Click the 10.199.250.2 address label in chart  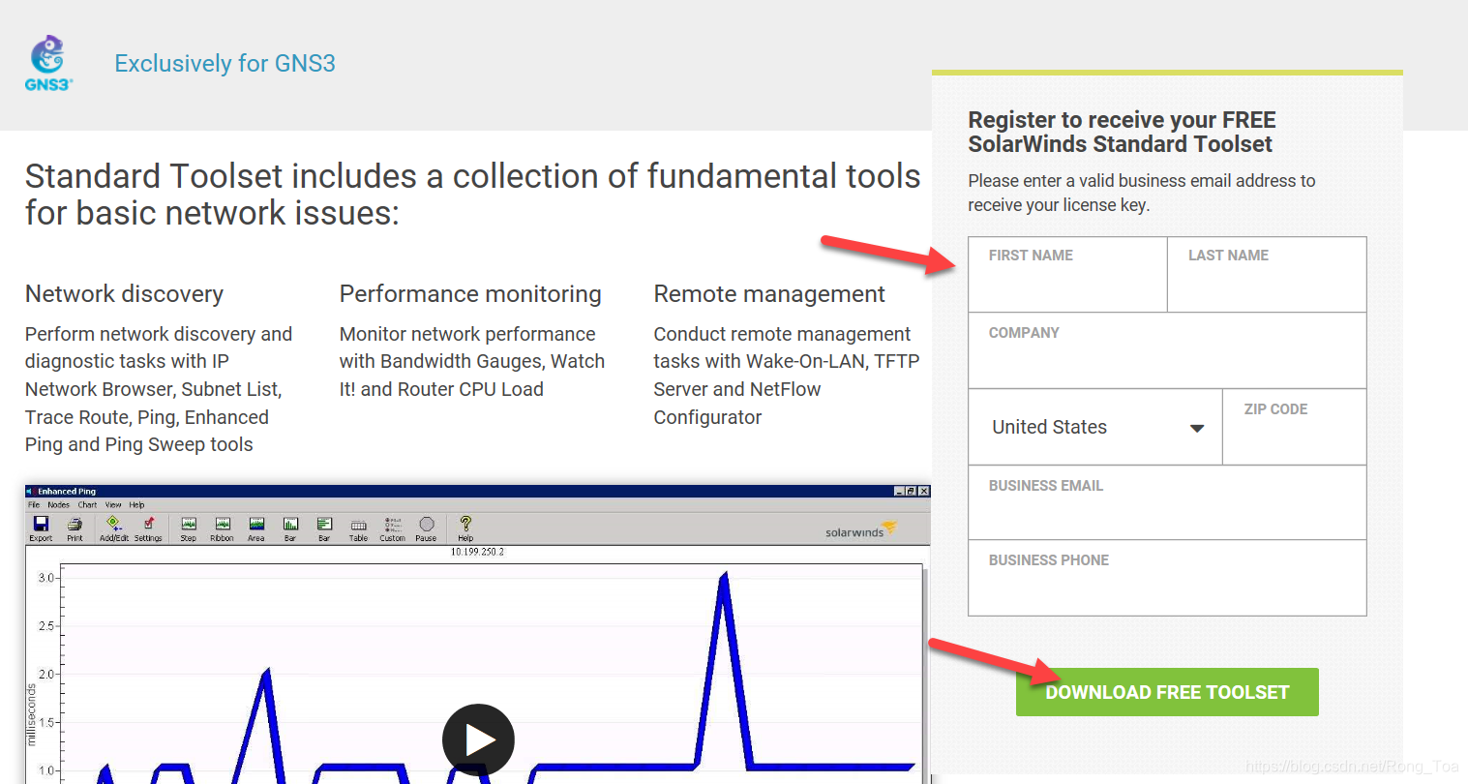[477, 552]
